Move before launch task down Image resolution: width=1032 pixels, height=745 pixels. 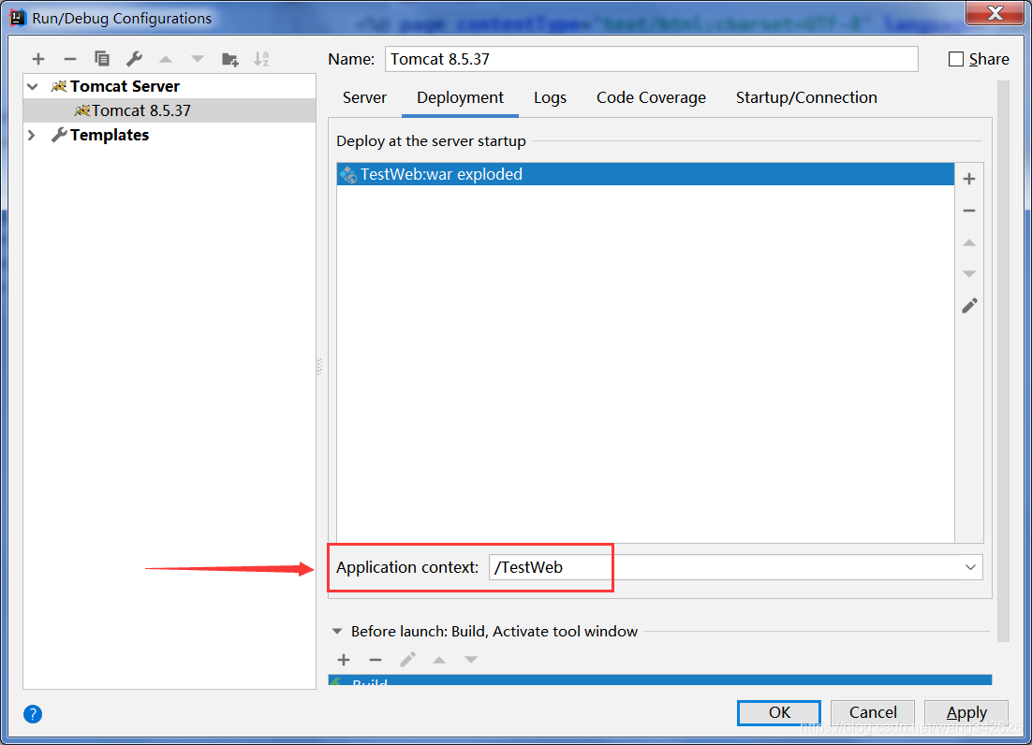471,660
